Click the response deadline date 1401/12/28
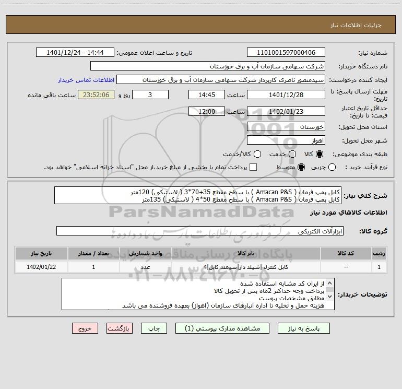 (286, 95)
